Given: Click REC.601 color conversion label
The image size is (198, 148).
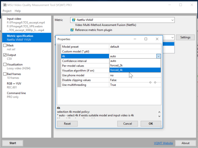Looking at the screenshot, I should click(12, 87).
